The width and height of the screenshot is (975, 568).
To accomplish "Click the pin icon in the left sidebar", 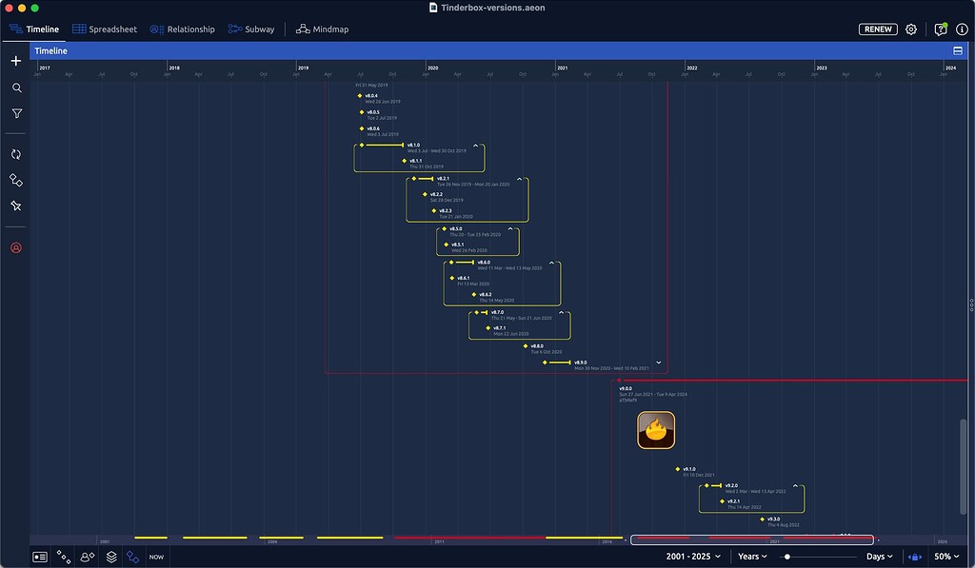I will pyautogui.click(x=14, y=205).
